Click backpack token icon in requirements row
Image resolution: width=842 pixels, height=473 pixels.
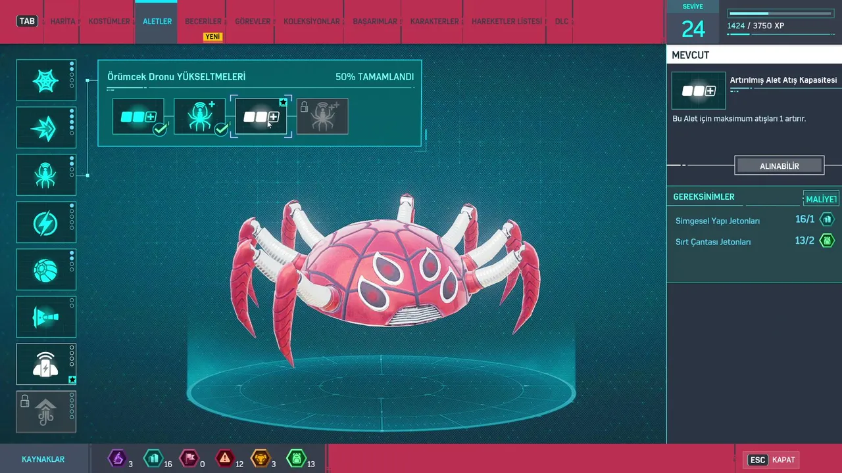[x=827, y=240]
